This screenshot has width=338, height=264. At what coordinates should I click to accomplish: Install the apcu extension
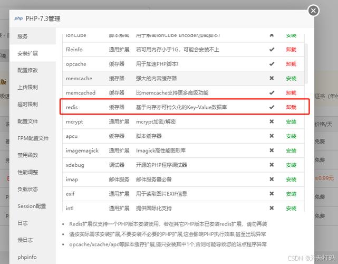[291, 136]
